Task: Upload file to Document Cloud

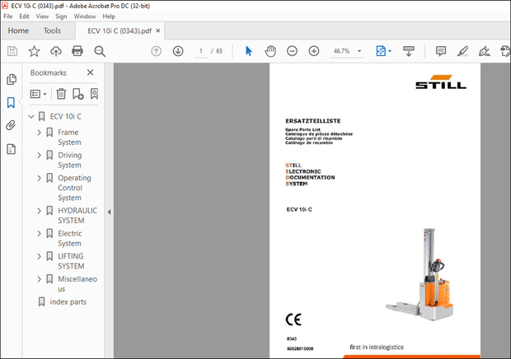Action: (56, 51)
